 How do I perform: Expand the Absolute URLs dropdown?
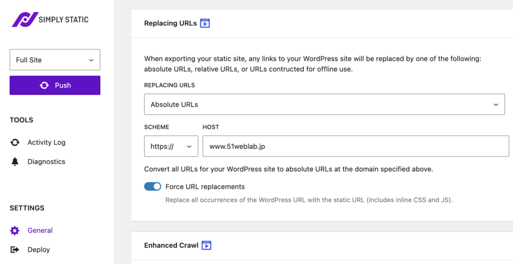[324, 105]
